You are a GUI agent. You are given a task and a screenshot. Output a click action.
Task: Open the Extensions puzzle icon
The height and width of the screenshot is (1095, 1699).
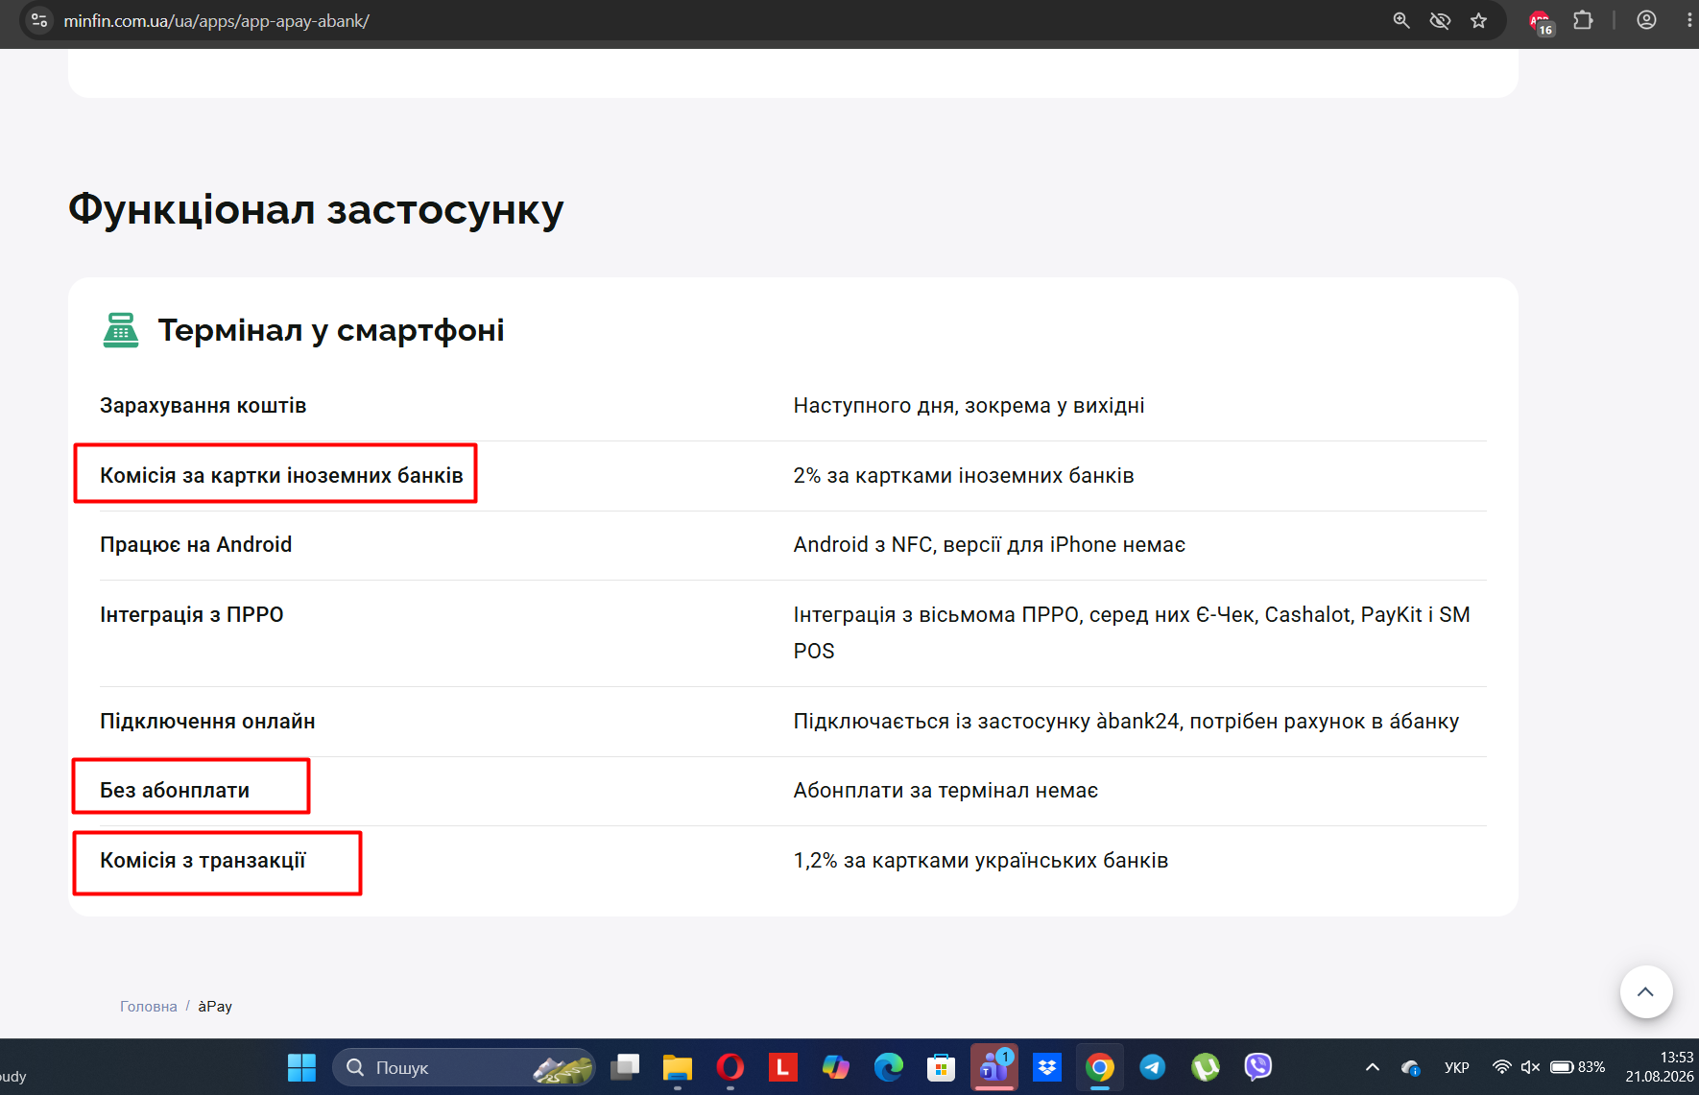coord(1583,20)
